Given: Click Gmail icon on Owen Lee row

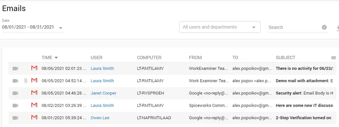Looking at the screenshot, I should click(34, 117).
